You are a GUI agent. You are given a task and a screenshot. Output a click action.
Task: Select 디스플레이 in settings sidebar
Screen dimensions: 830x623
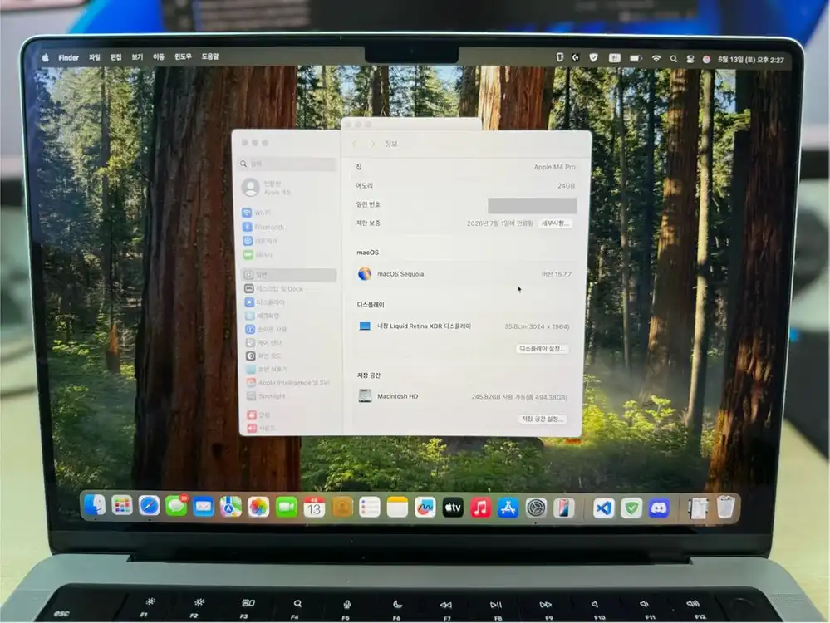click(265, 302)
